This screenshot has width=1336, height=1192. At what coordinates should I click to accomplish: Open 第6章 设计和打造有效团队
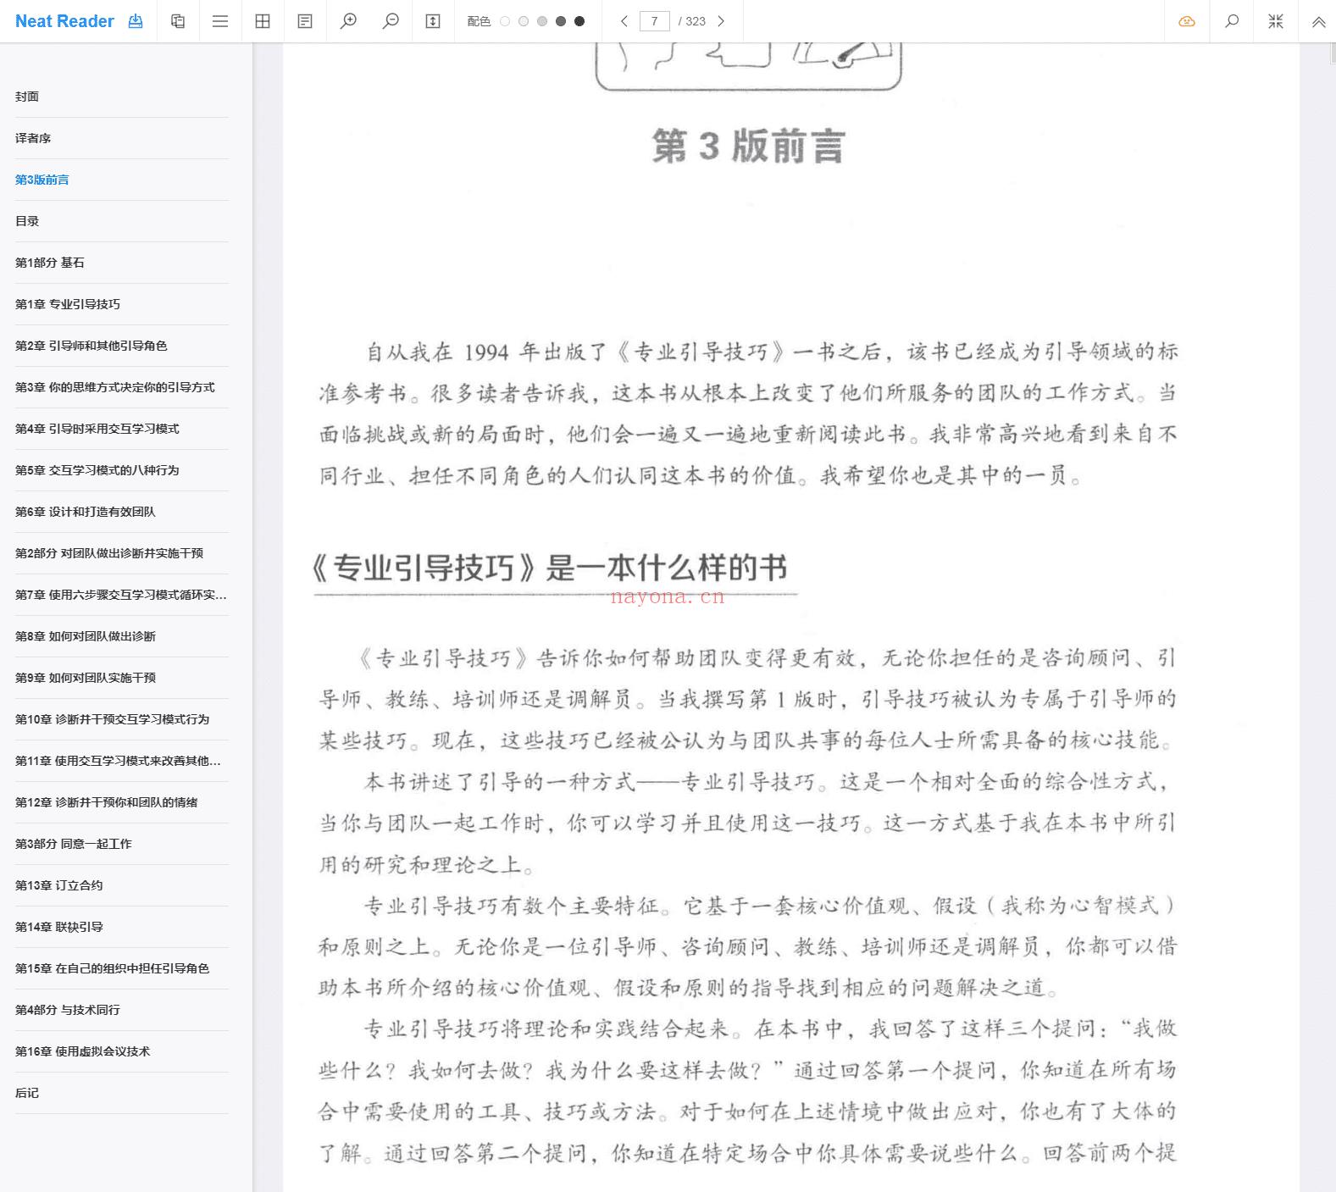pyautogui.click(x=122, y=512)
